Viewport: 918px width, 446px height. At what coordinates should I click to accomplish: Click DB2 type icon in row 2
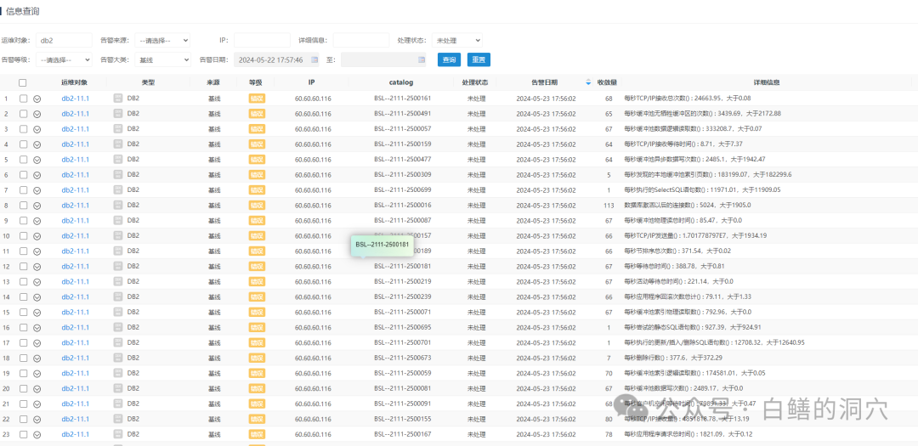117,114
